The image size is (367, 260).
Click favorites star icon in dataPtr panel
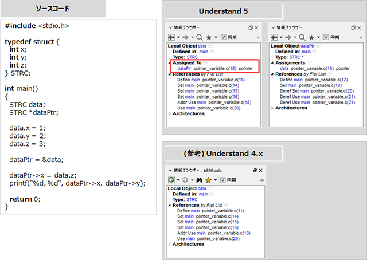[x=311, y=37]
